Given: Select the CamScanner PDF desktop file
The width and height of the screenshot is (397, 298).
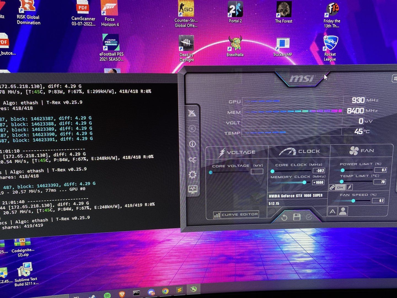Looking at the screenshot, I should tap(83, 13).
